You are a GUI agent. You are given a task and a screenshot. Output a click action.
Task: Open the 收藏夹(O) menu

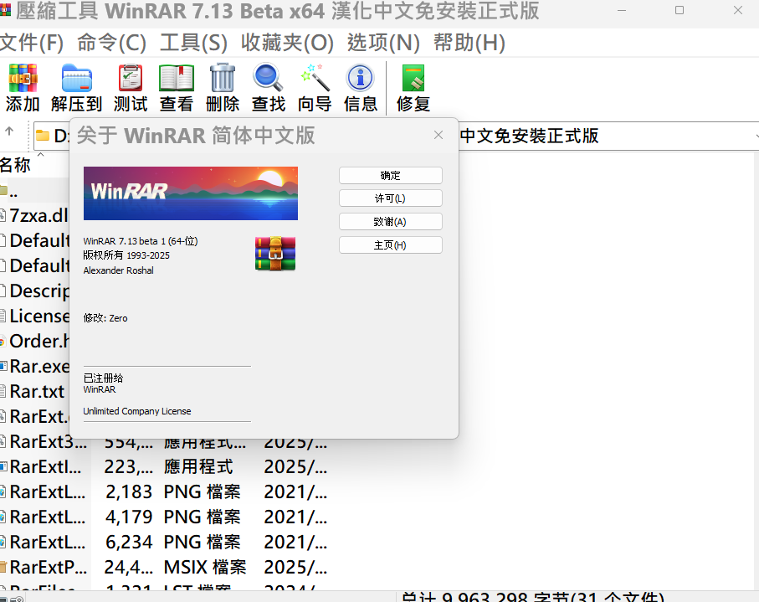click(x=287, y=43)
